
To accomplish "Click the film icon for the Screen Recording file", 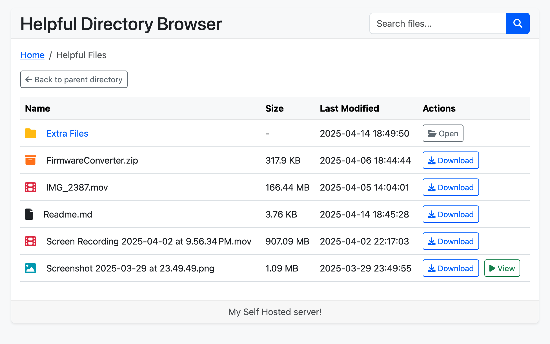I will click(x=30, y=241).
